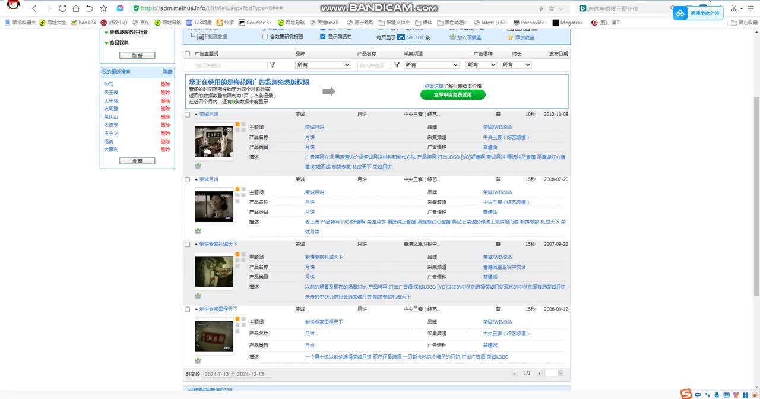Check the 制饼专家重程天下 row checkbox
Image resolution: width=760 pixels, height=399 pixels.
[x=188, y=309]
